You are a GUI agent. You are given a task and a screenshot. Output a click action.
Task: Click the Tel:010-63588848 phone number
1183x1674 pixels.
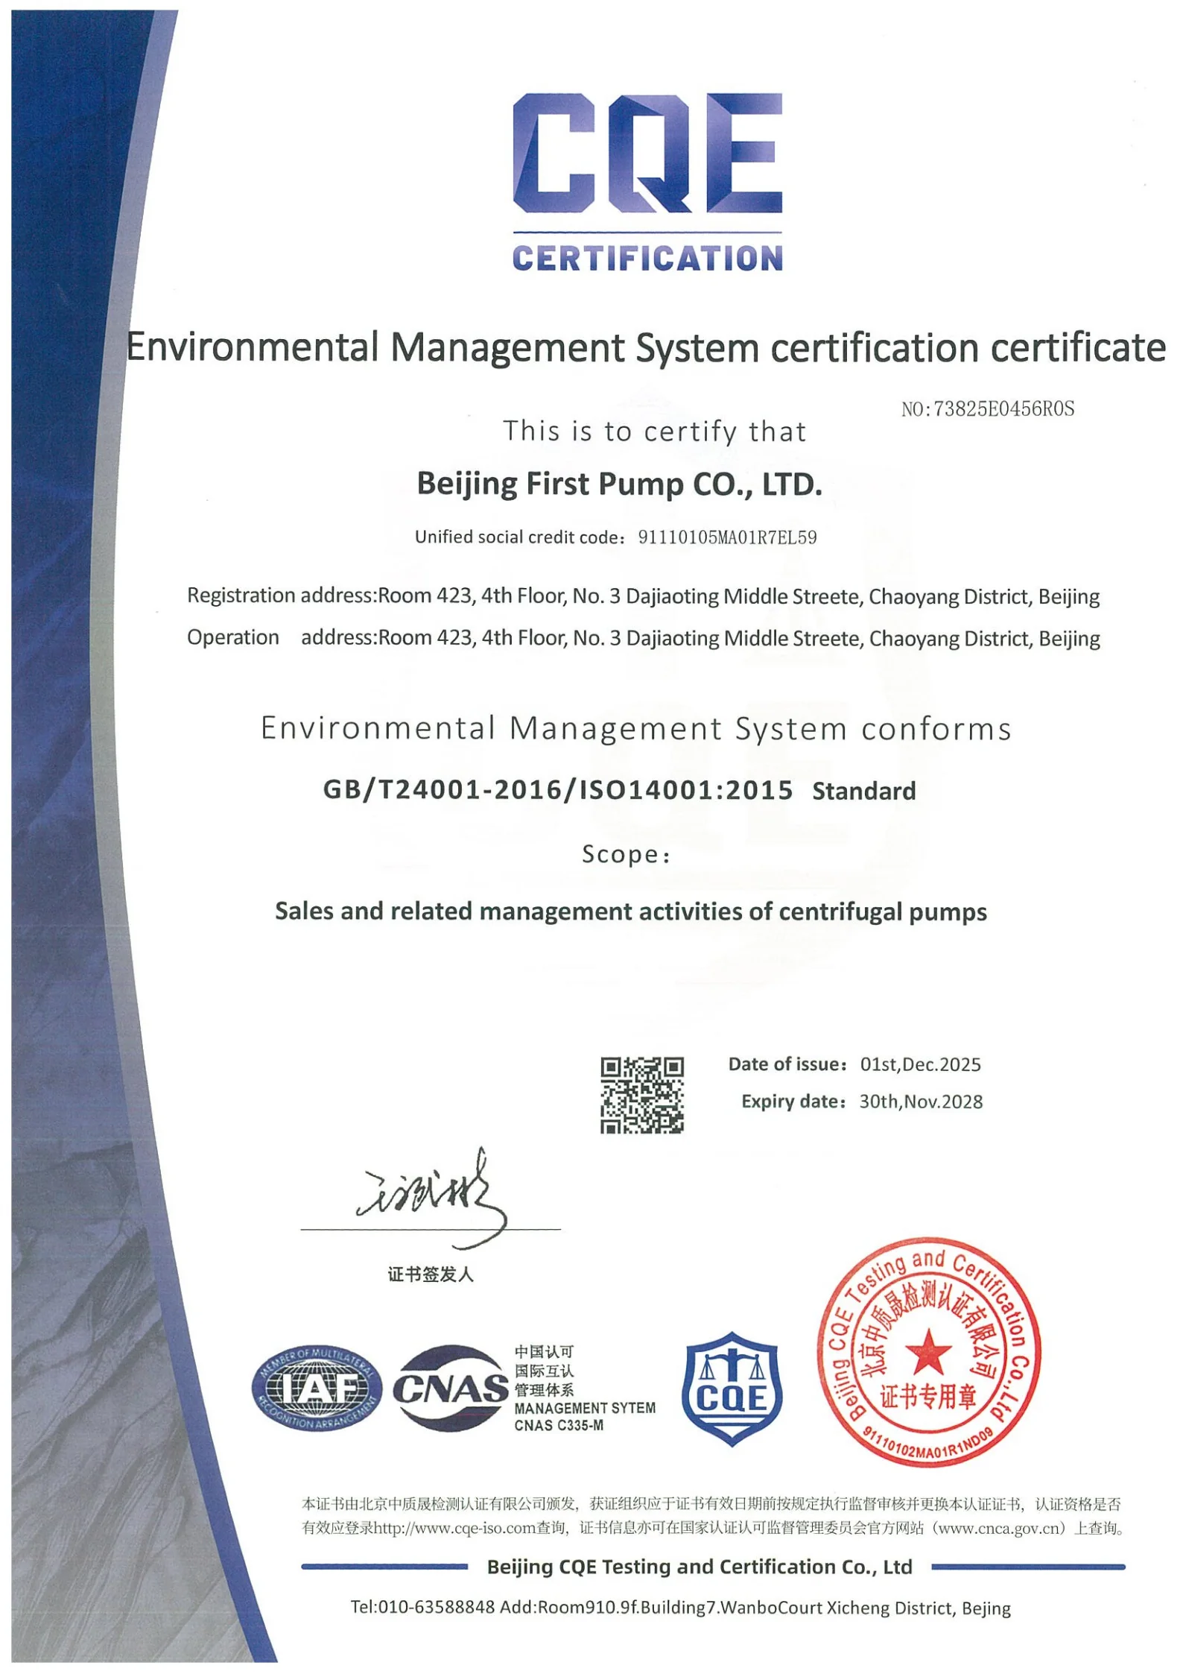pos(422,1607)
